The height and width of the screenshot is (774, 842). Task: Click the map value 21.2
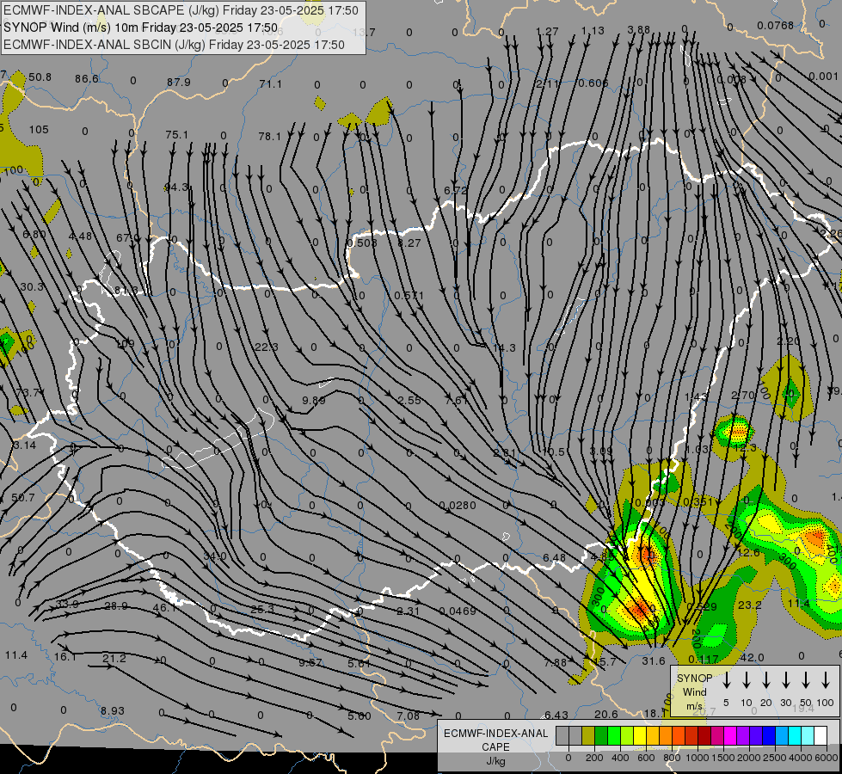[x=114, y=658]
